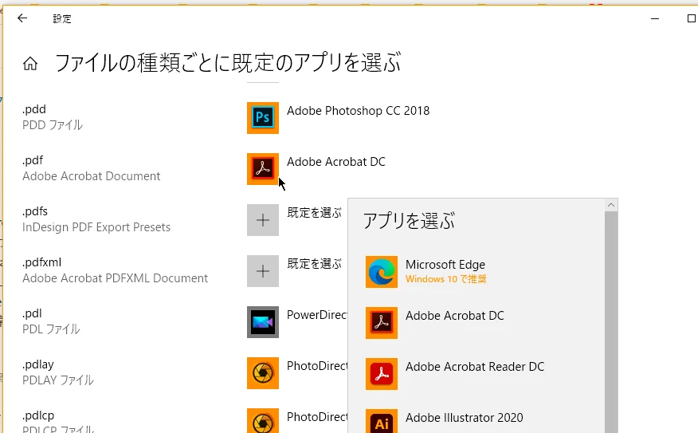Click PhotoDirector icon for .pdlcp
The width and height of the screenshot is (698, 433).
tap(263, 421)
